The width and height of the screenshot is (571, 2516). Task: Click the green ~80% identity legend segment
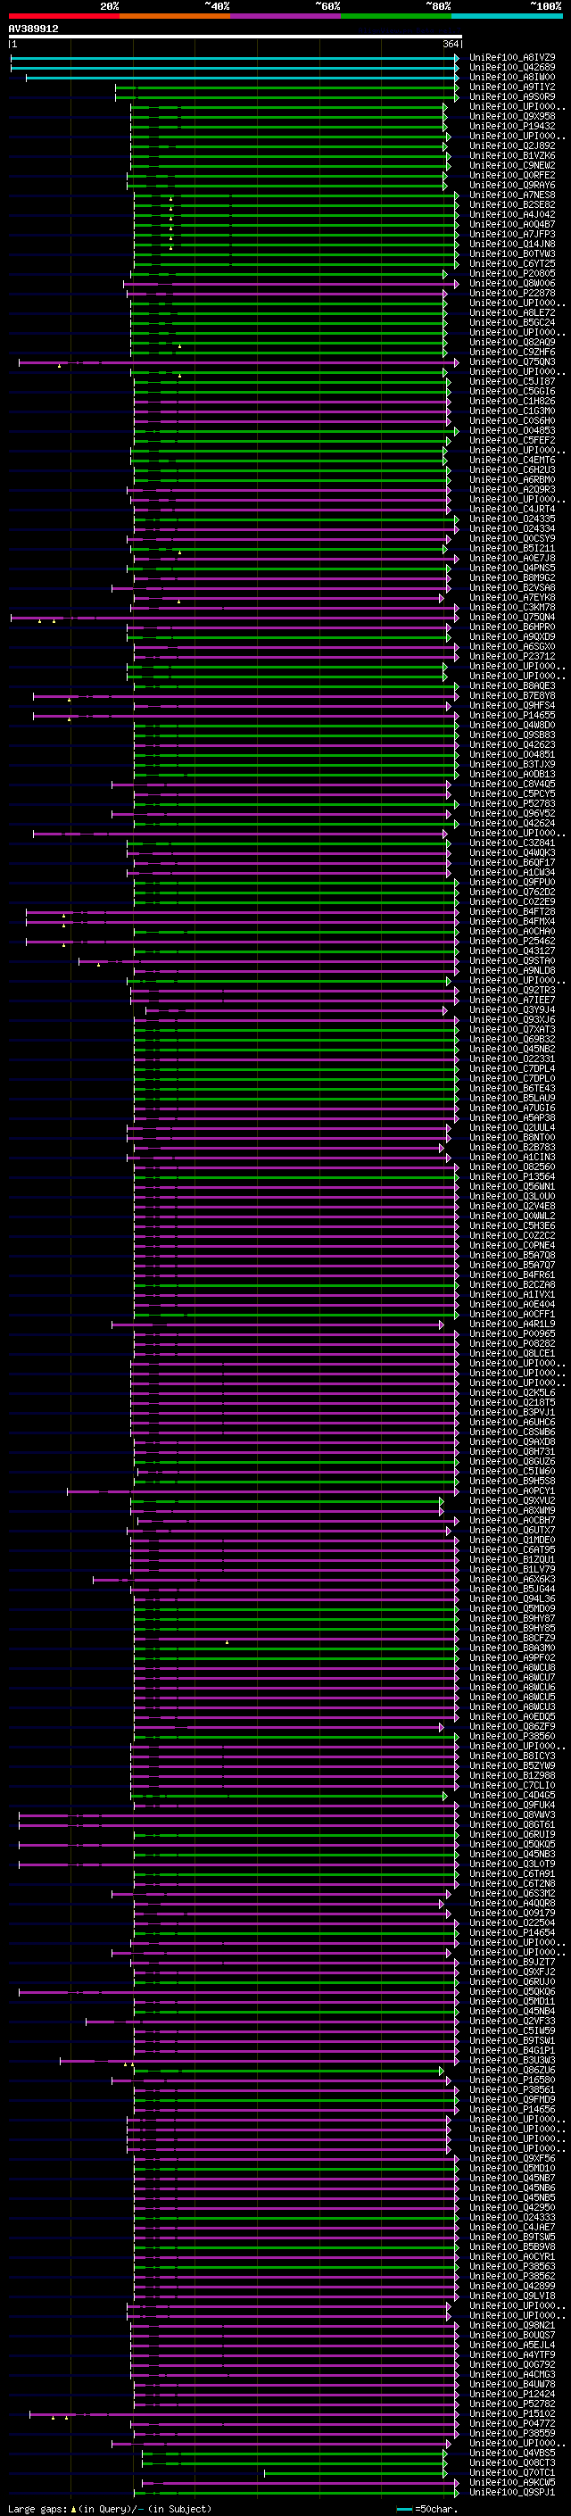point(396,16)
